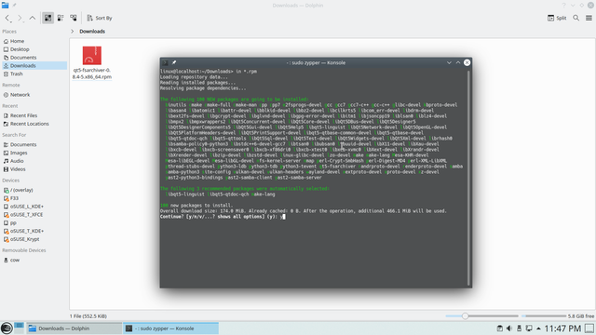The image size is (596, 335).
Task: Go back in Dolphin navigation history
Action: (x=7, y=18)
